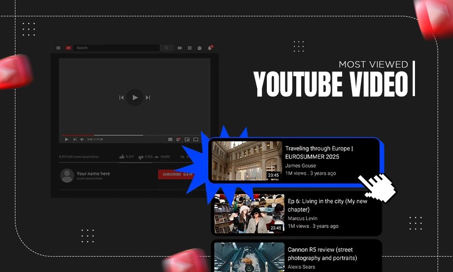Image resolution: width=453 pixels, height=272 pixels.
Task: Click the camera upload video icon
Action: (180, 48)
